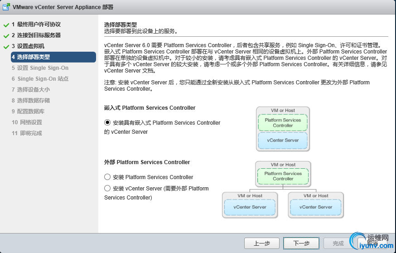
Task: Return to step 3 设置虚拟机
Action: (x=28, y=46)
